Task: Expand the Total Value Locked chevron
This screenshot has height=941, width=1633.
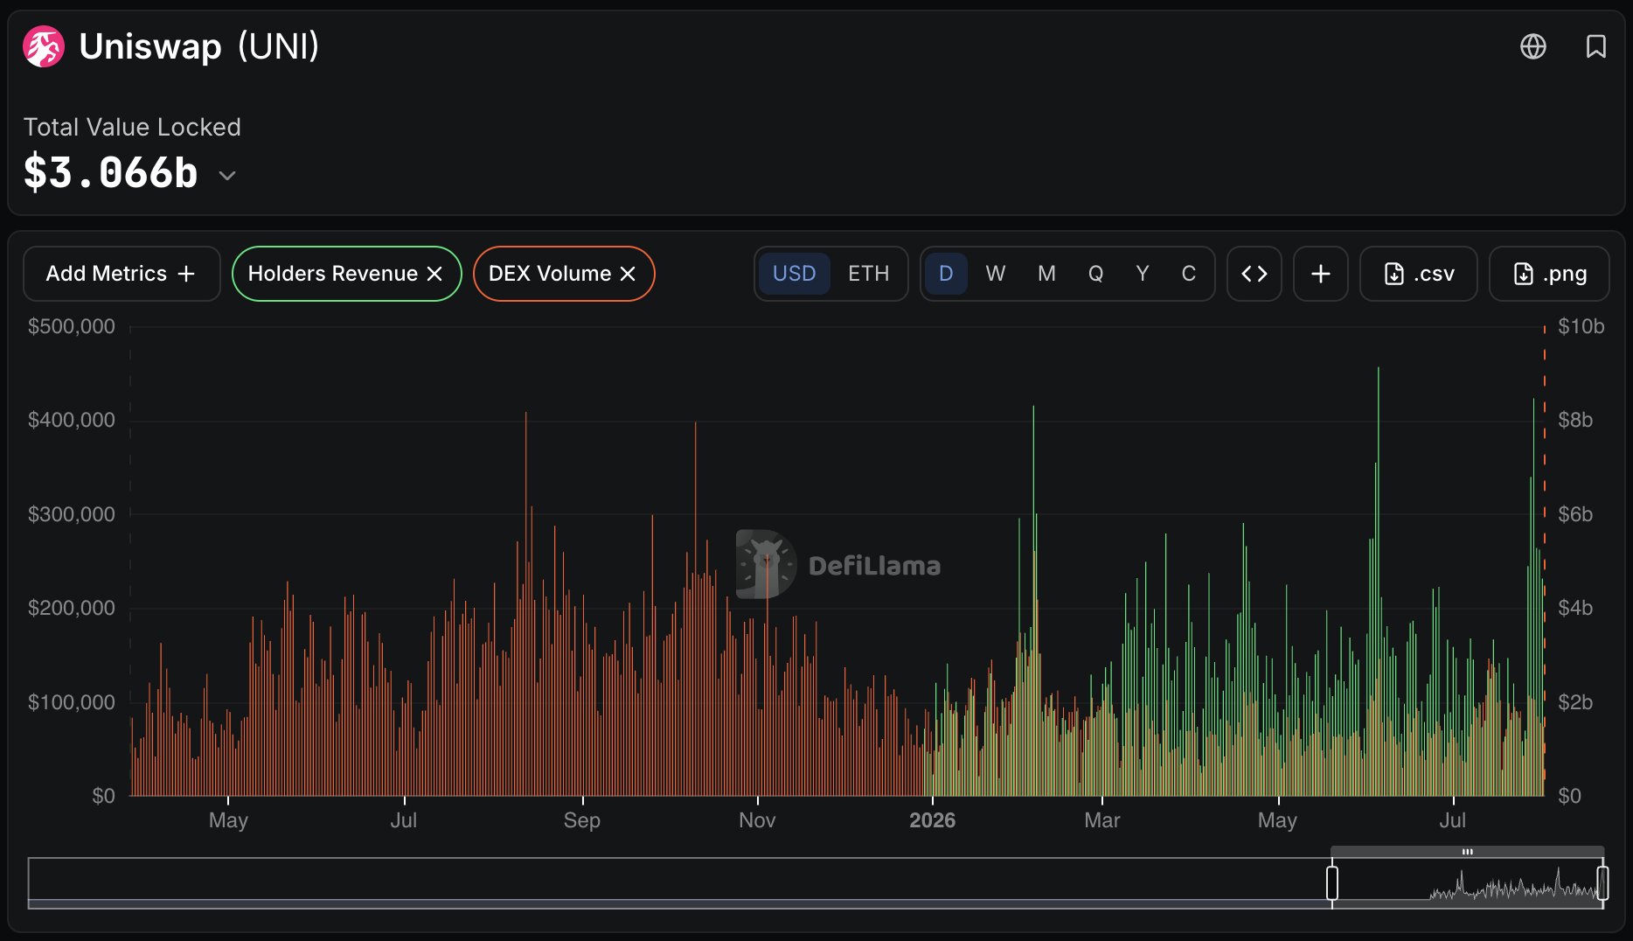Action: point(227,175)
